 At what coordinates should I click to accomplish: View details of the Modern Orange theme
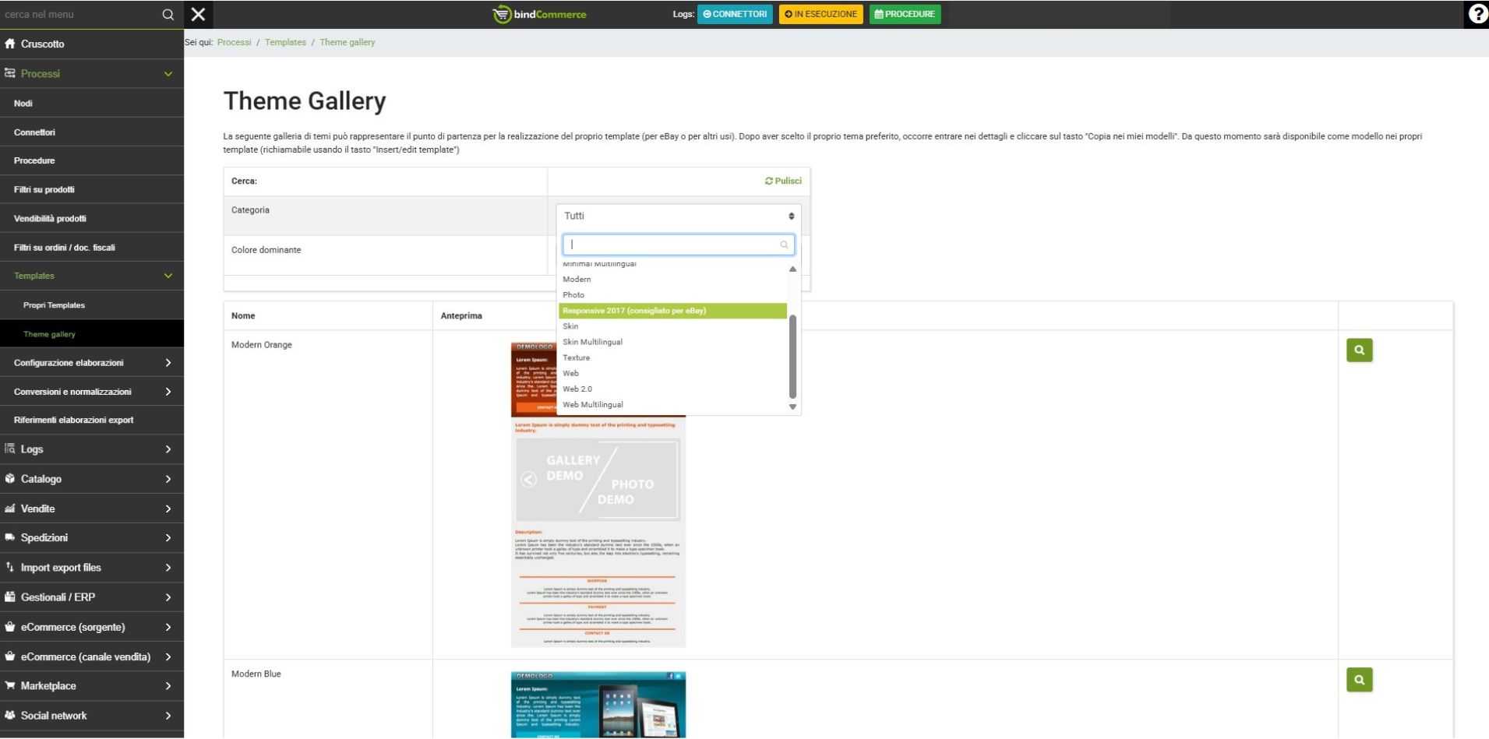tap(1359, 350)
